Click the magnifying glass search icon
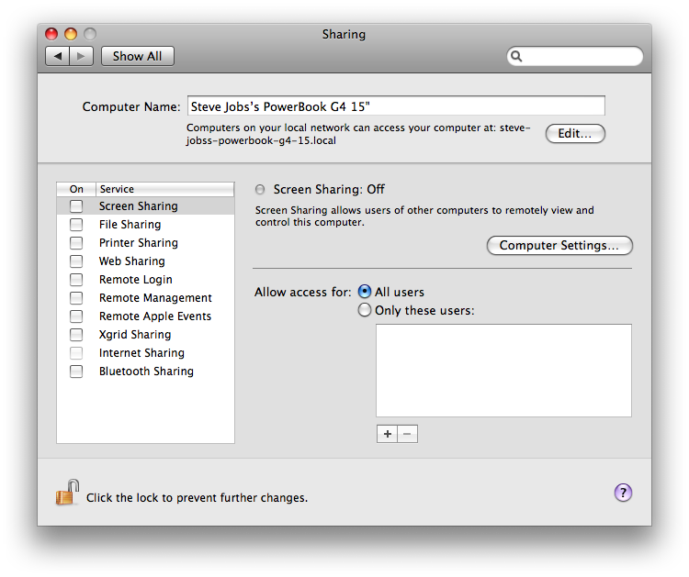Viewport: 689px width, 577px height. (x=516, y=56)
